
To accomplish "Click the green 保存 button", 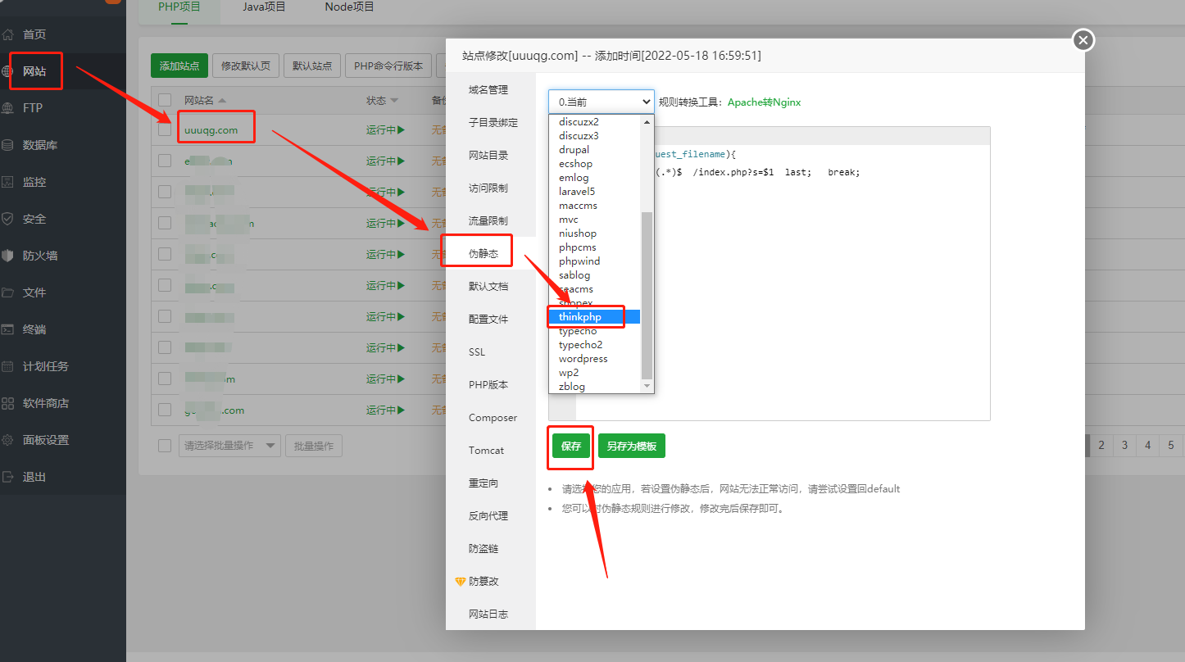I will 571,447.
